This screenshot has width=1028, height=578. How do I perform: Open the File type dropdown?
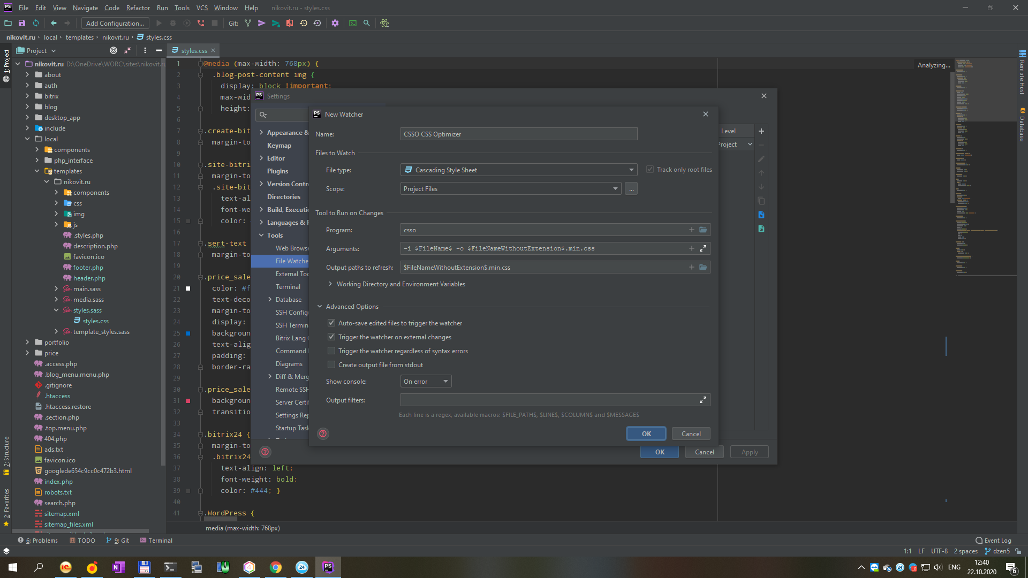pyautogui.click(x=519, y=170)
